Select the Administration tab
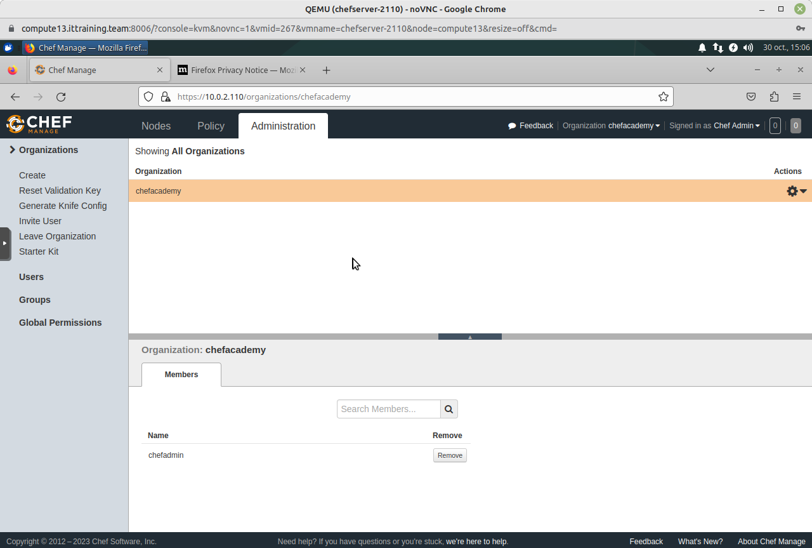The image size is (812, 548). 283,126
